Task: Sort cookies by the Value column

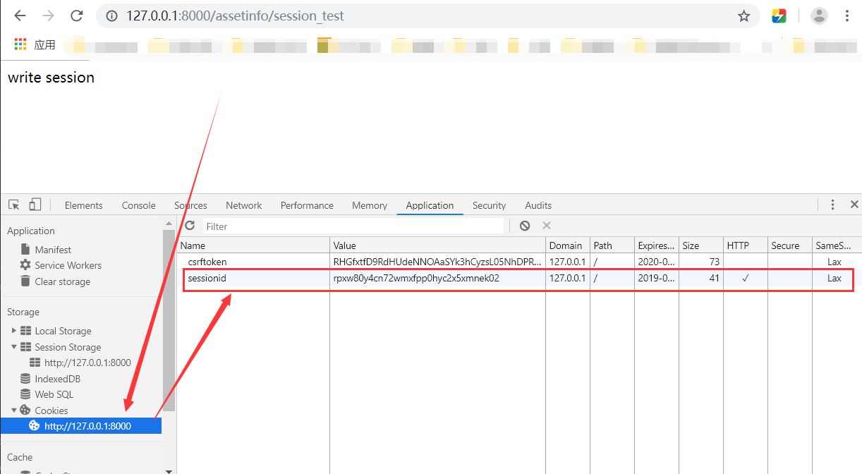Action: pos(437,245)
